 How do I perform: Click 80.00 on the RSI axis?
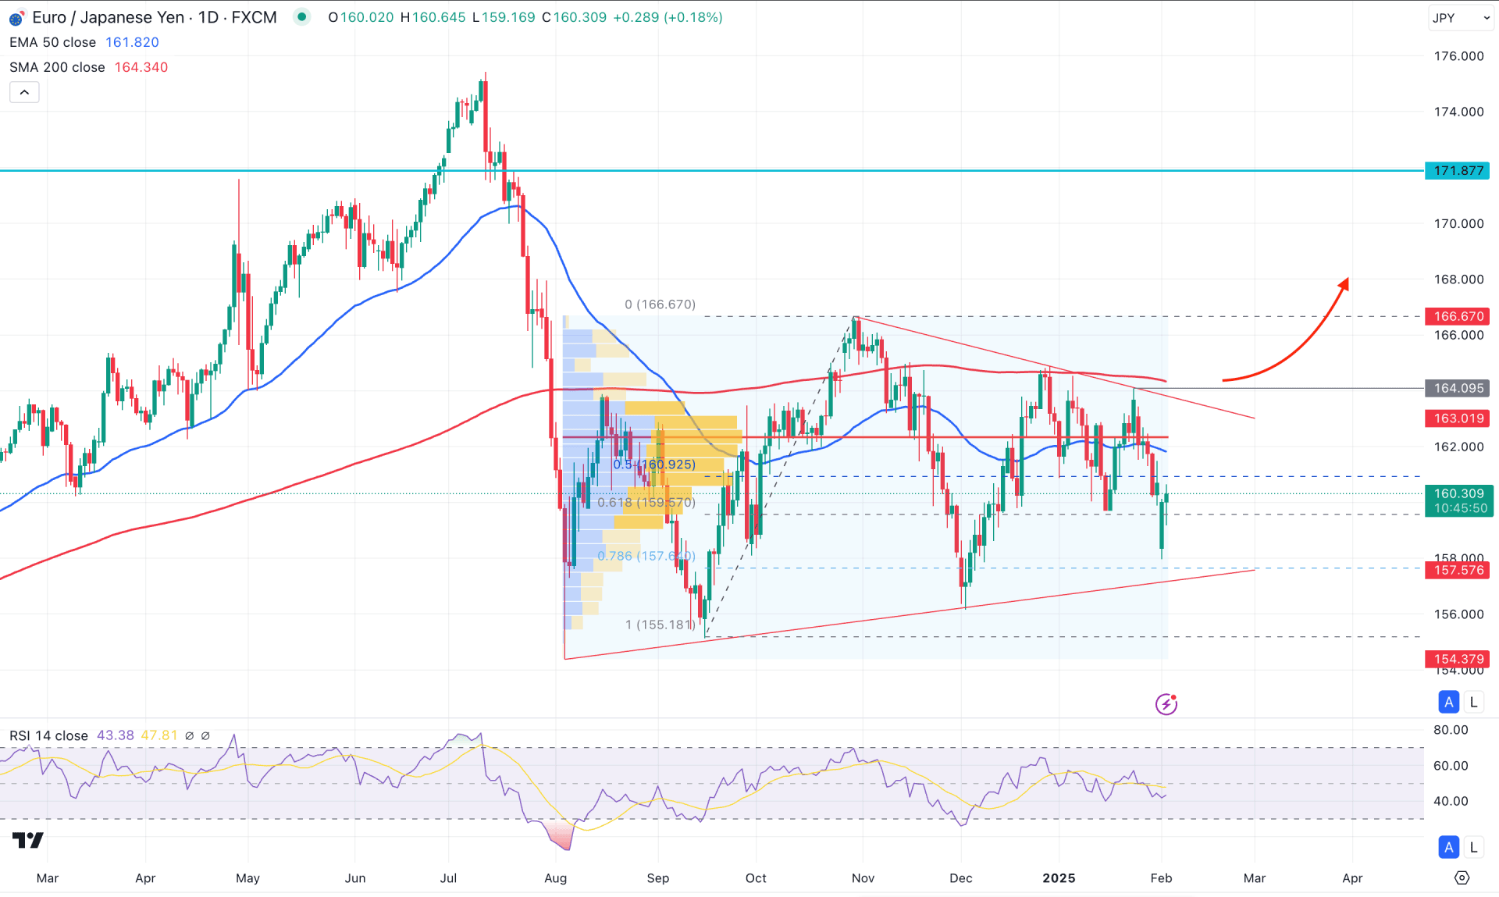[1451, 730]
